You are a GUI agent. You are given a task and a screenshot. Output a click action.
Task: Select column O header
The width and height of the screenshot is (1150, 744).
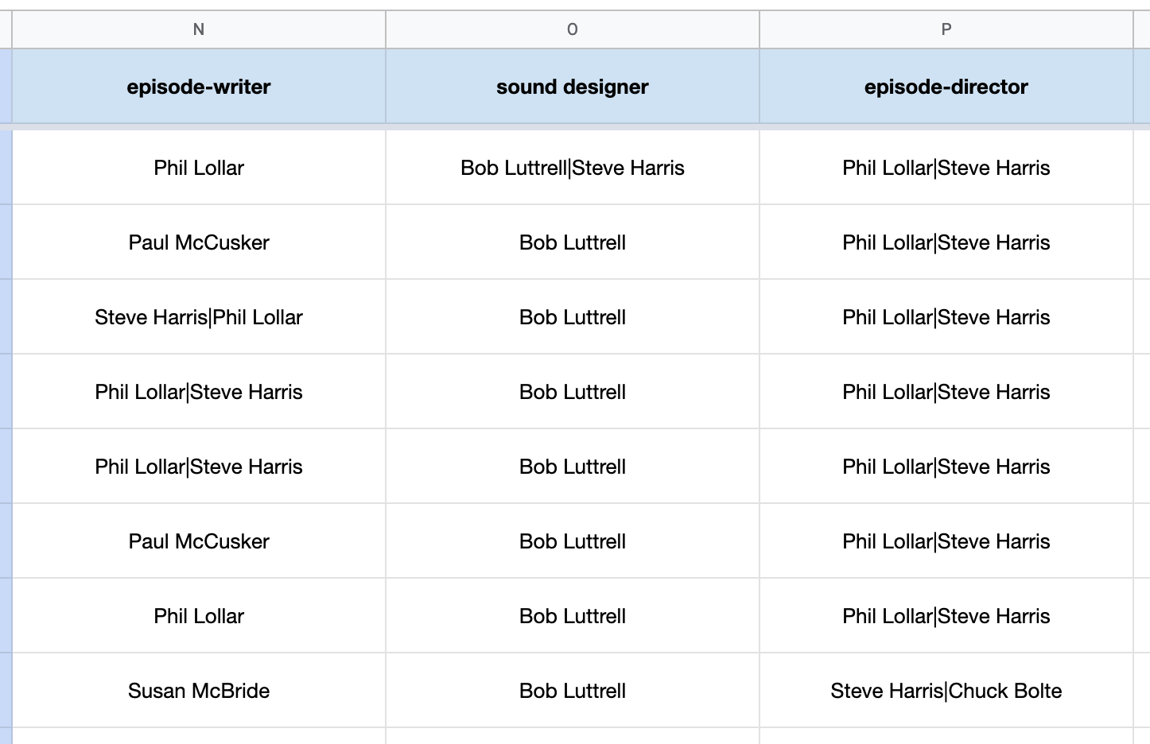coord(573,29)
